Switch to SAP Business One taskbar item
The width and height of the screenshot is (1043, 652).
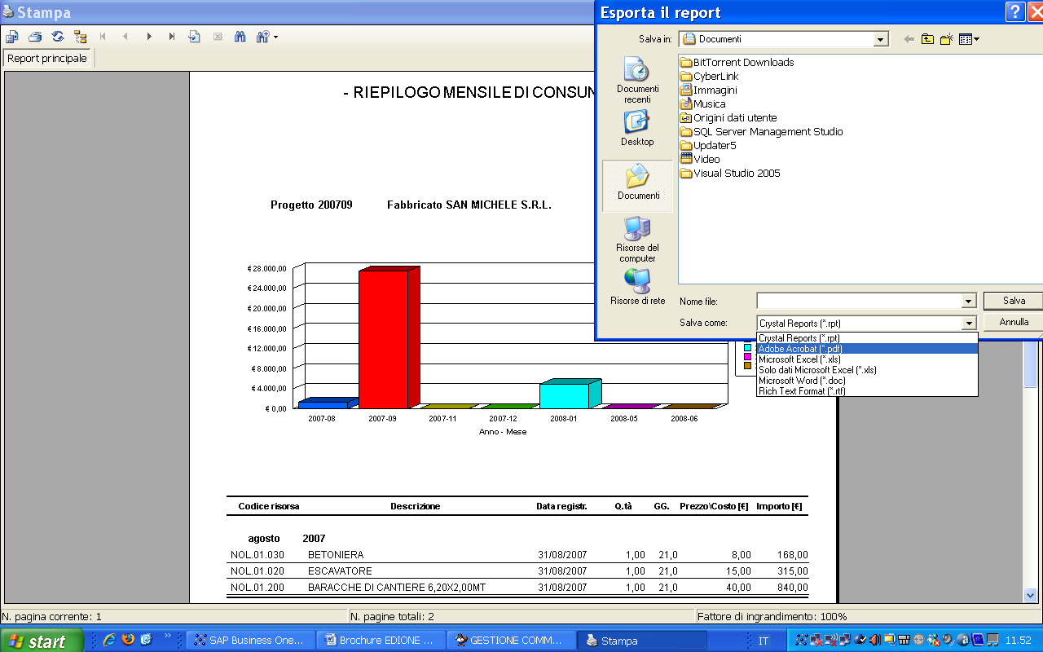(251, 641)
